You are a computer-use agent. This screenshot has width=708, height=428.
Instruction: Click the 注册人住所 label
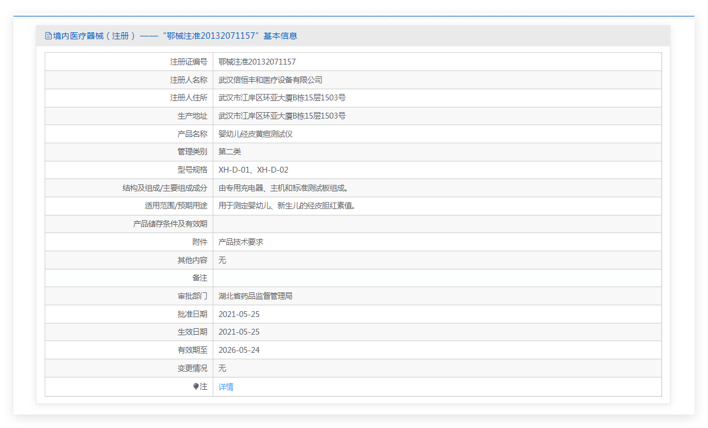189,98
